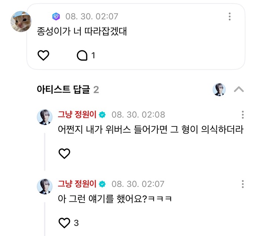Click the 종성이가 너 따라잡겠대 comment text
The width and height of the screenshot is (256, 236).
pyautogui.click(x=82, y=32)
